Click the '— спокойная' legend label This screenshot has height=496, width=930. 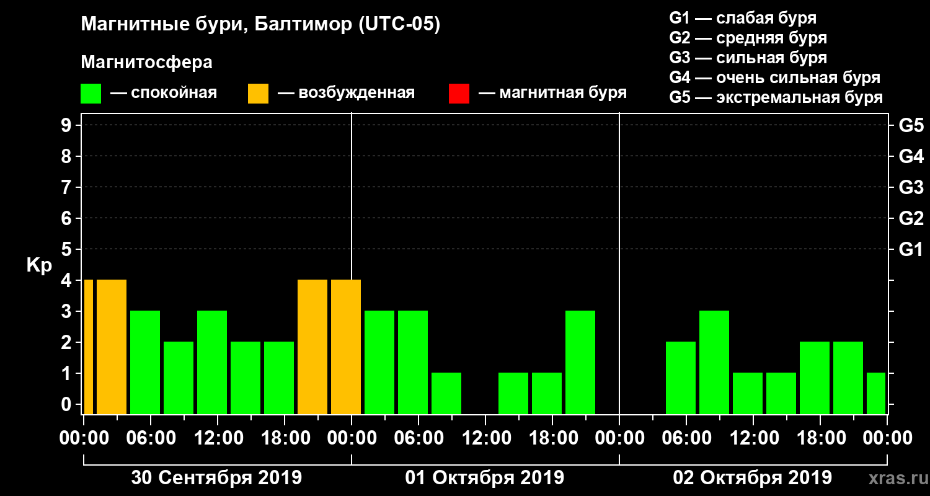[x=164, y=93]
